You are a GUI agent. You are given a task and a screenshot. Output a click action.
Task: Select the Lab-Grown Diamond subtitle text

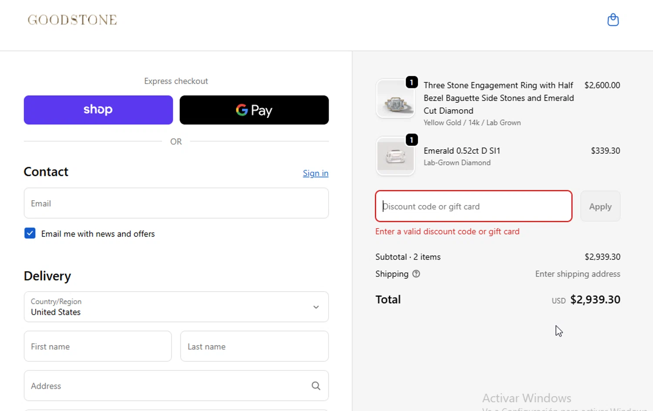[457, 163]
